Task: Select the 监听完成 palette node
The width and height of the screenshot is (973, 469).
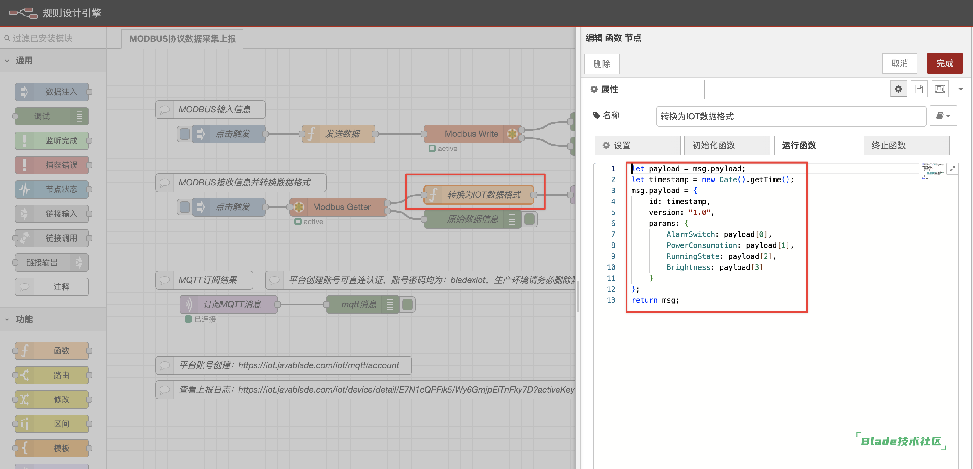Action: pos(52,141)
